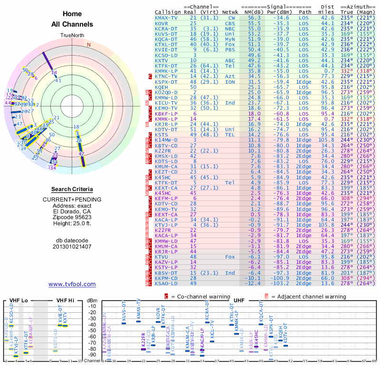Select the KCSO-LD callsign in the table
Screen dimensions: 380x365
[x=166, y=55]
